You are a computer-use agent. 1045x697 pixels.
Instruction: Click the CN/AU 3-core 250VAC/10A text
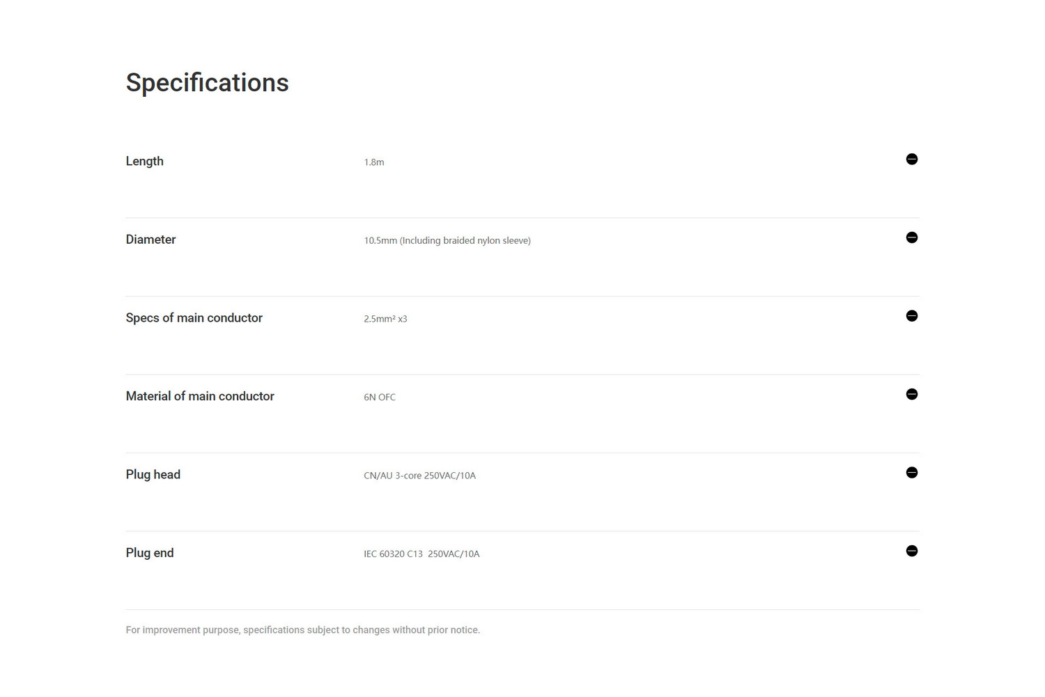tap(419, 476)
